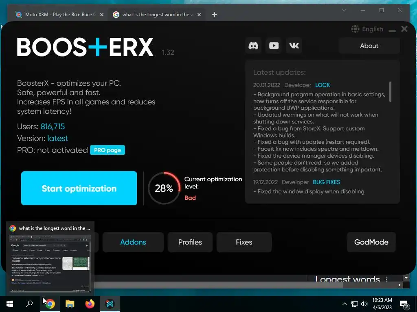Image resolution: width=417 pixels, height=312 pixels.
Task: Click the latest version link
Action: (x=58, y=139)
